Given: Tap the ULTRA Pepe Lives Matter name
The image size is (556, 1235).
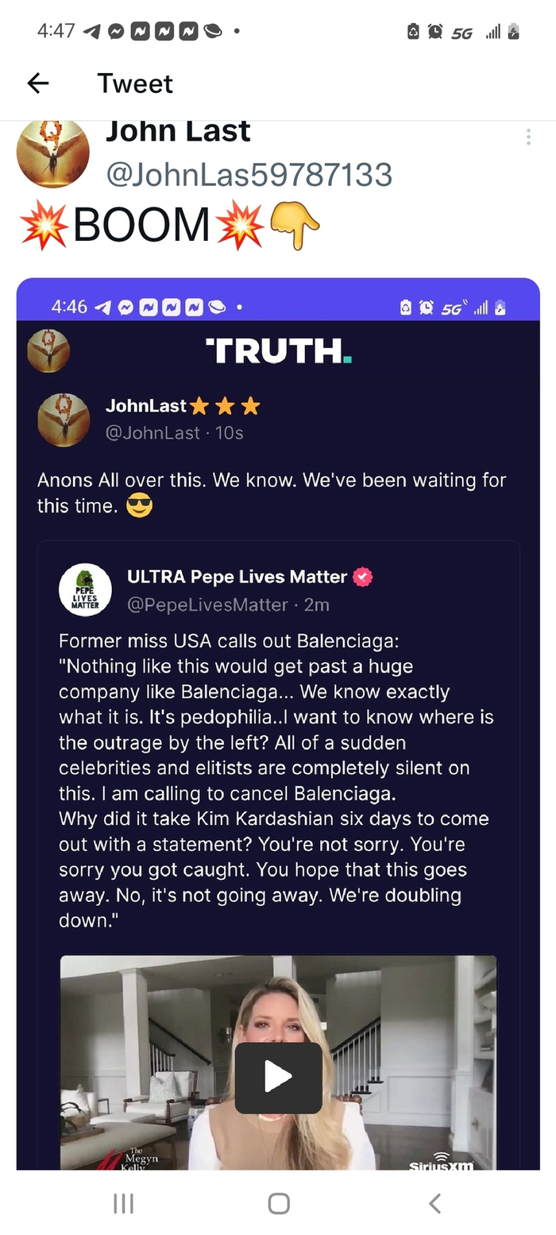Looking at the screenshot, I should pyautogui.click(x=237, y=577).
